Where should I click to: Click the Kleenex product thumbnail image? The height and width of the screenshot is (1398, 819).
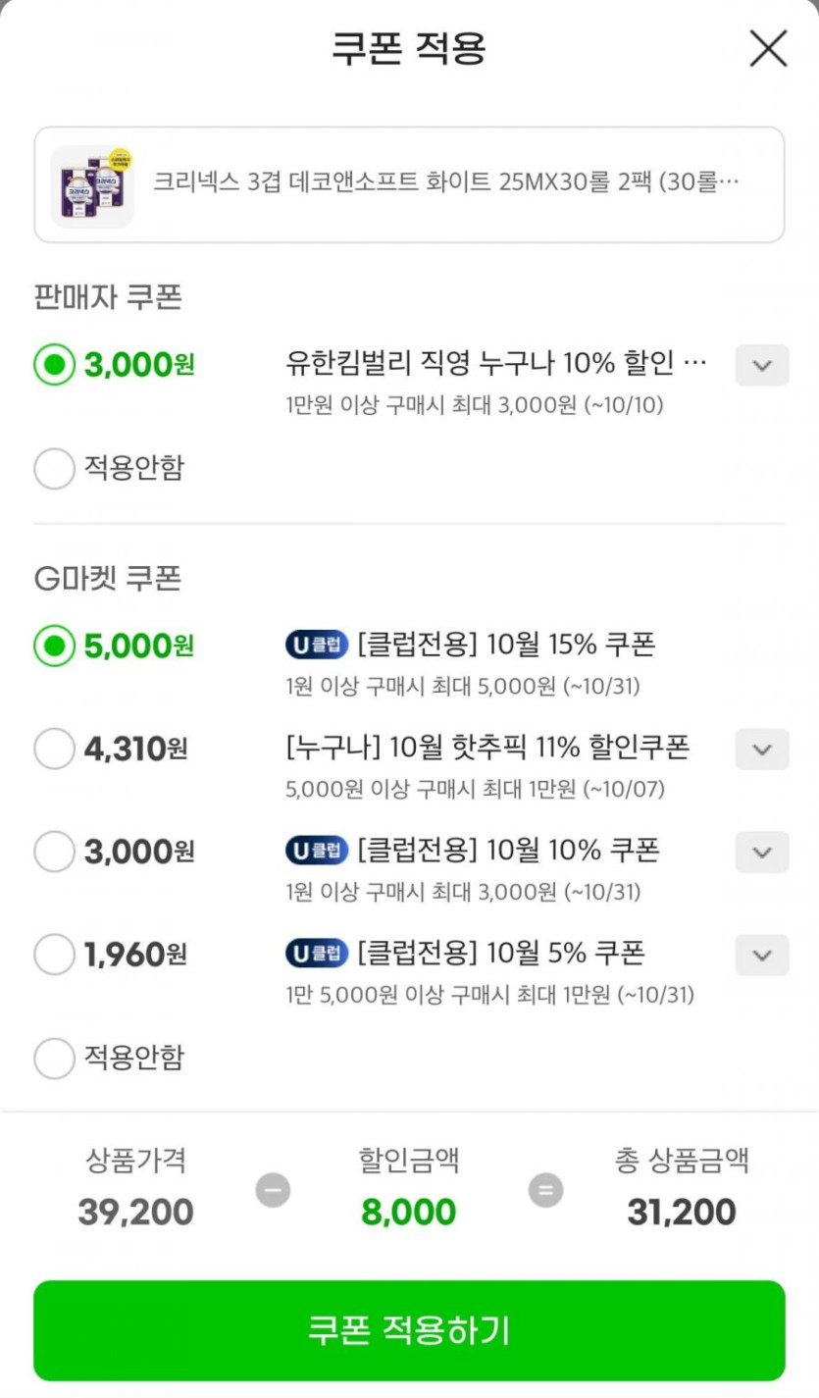tap(92, 185)
